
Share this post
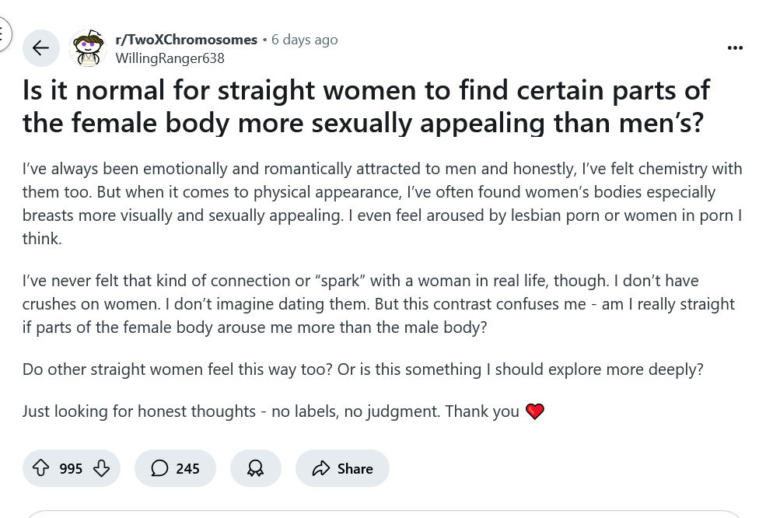(x=342, y=468)
